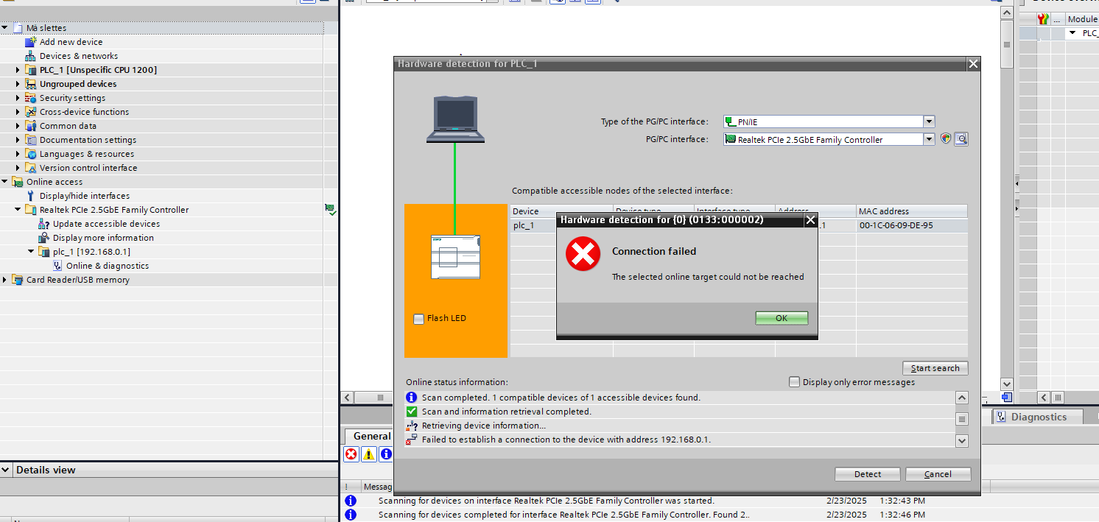
Task: Expand Languages & resources node
Action: pos(18,154)
